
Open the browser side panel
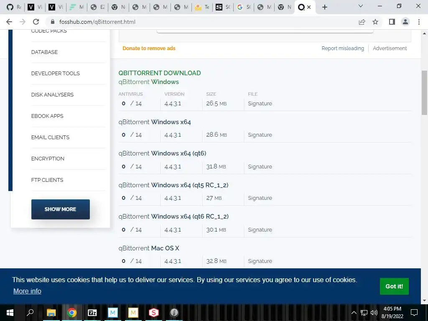(x=392, y=22)
